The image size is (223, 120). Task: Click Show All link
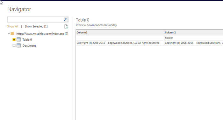coord(13,26)
